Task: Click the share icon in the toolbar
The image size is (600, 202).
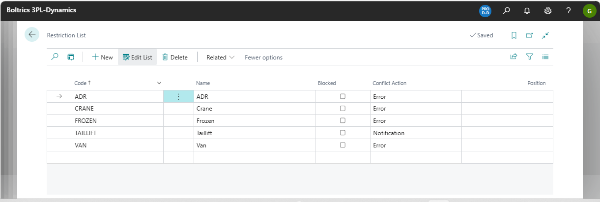Action: 514,57
